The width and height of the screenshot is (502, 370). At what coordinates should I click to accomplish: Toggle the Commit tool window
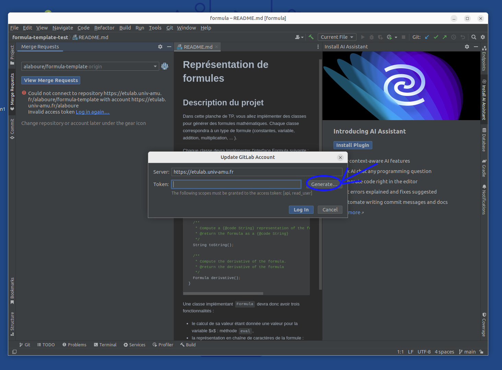[12, 129]
